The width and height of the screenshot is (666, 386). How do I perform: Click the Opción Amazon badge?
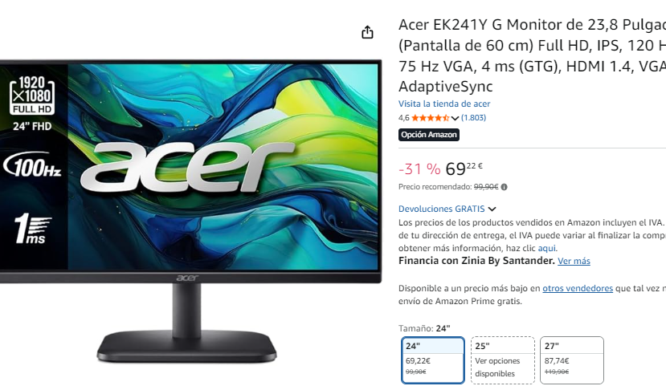click(x=428, y=135)
